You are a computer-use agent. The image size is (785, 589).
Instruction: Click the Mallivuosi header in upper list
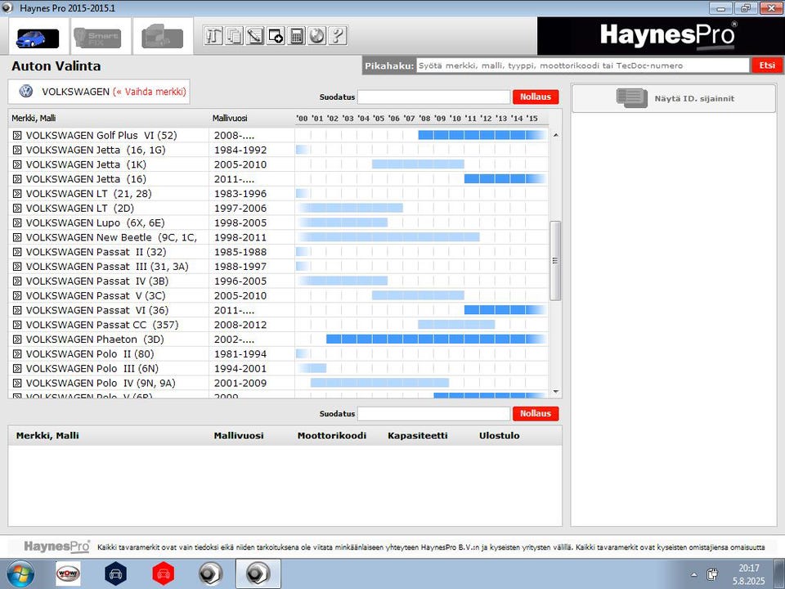[x=230, y=118]
